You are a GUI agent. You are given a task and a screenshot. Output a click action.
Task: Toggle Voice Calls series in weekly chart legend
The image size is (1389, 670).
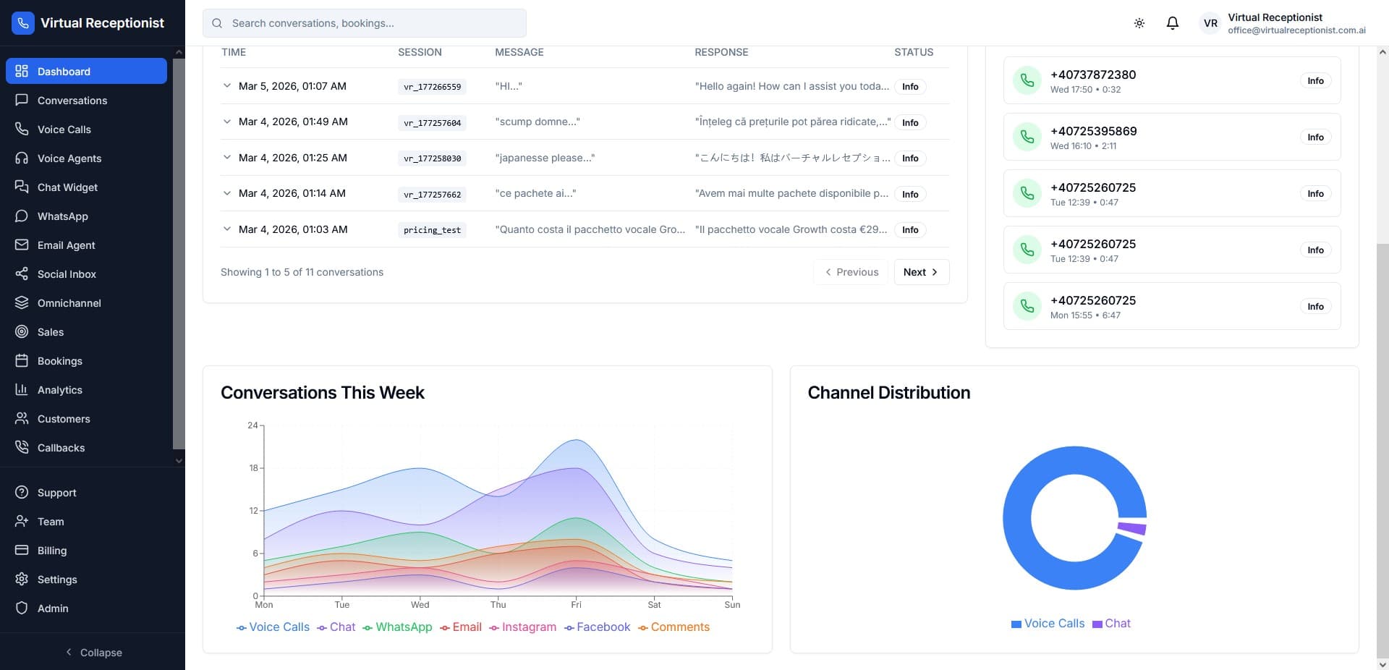273,627
